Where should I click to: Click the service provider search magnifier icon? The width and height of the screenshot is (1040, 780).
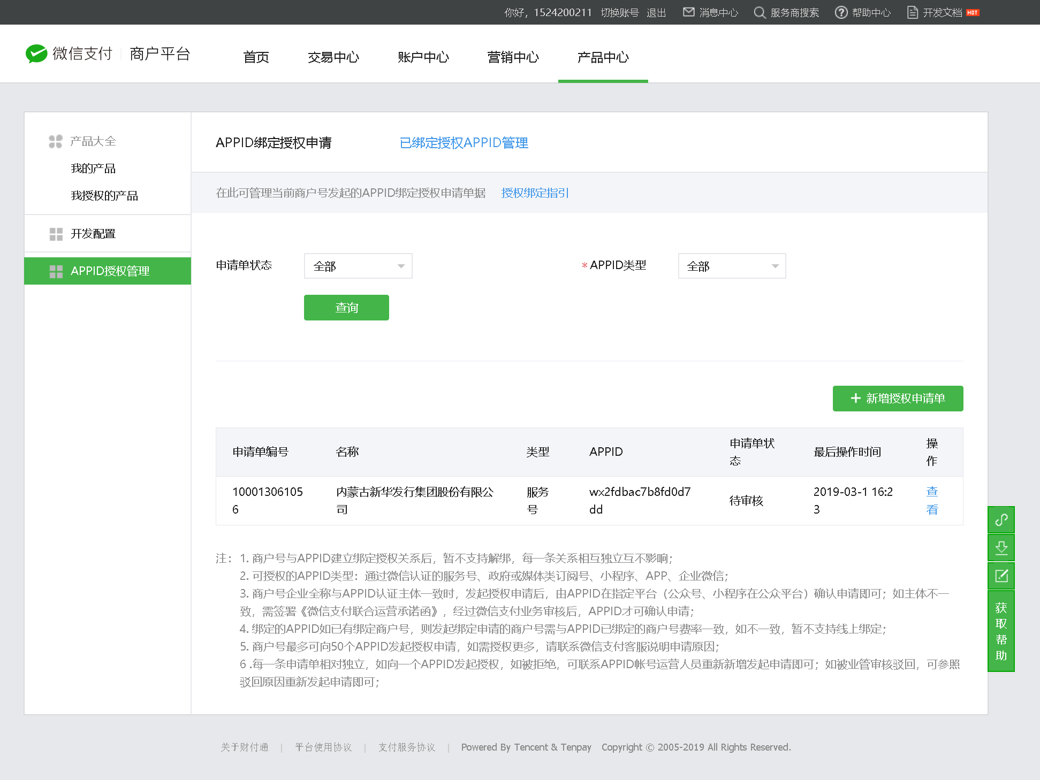[x=759, y=12]
